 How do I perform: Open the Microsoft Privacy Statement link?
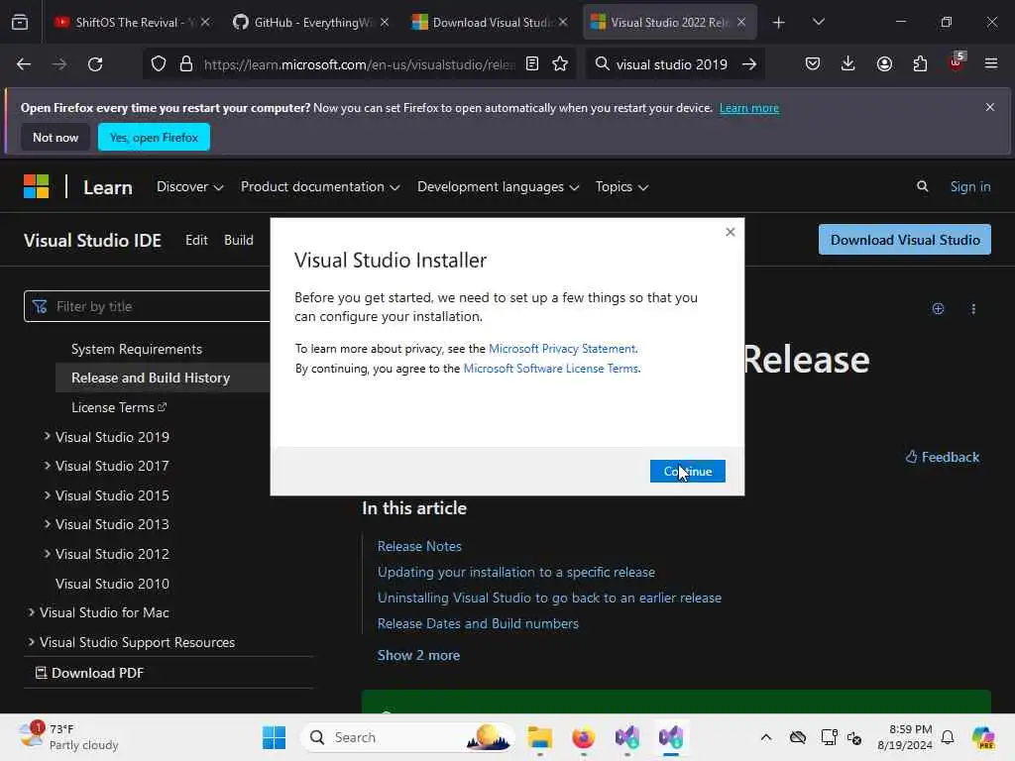(562, 348)
